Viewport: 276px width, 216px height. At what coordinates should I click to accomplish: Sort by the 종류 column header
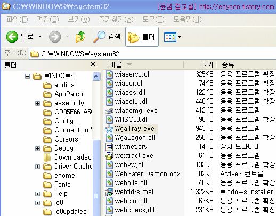point(246,64)
